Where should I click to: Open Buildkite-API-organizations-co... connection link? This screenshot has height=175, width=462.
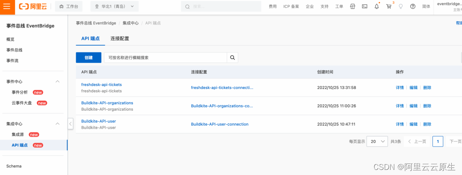click(222, 106)
